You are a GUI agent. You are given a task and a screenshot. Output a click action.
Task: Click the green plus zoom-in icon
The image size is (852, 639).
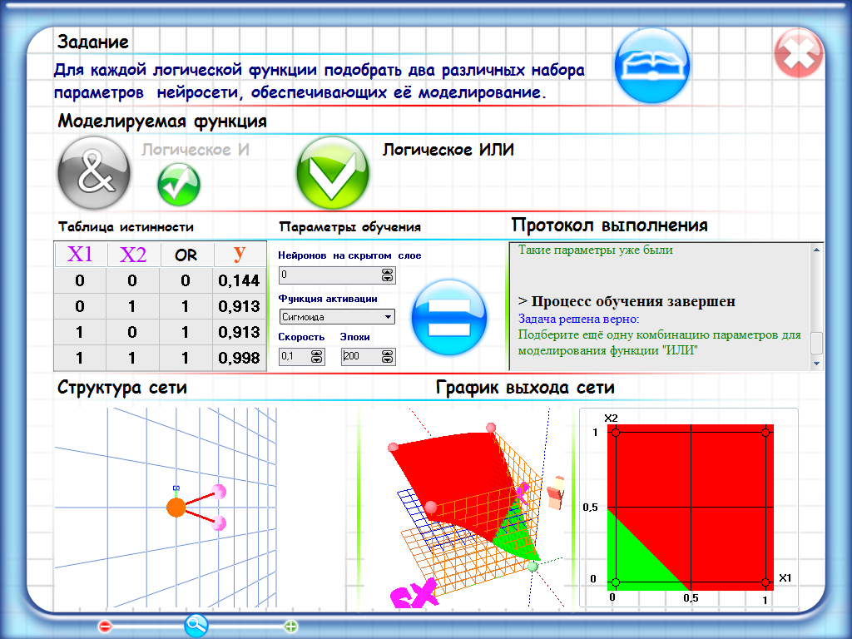[290, 626]
